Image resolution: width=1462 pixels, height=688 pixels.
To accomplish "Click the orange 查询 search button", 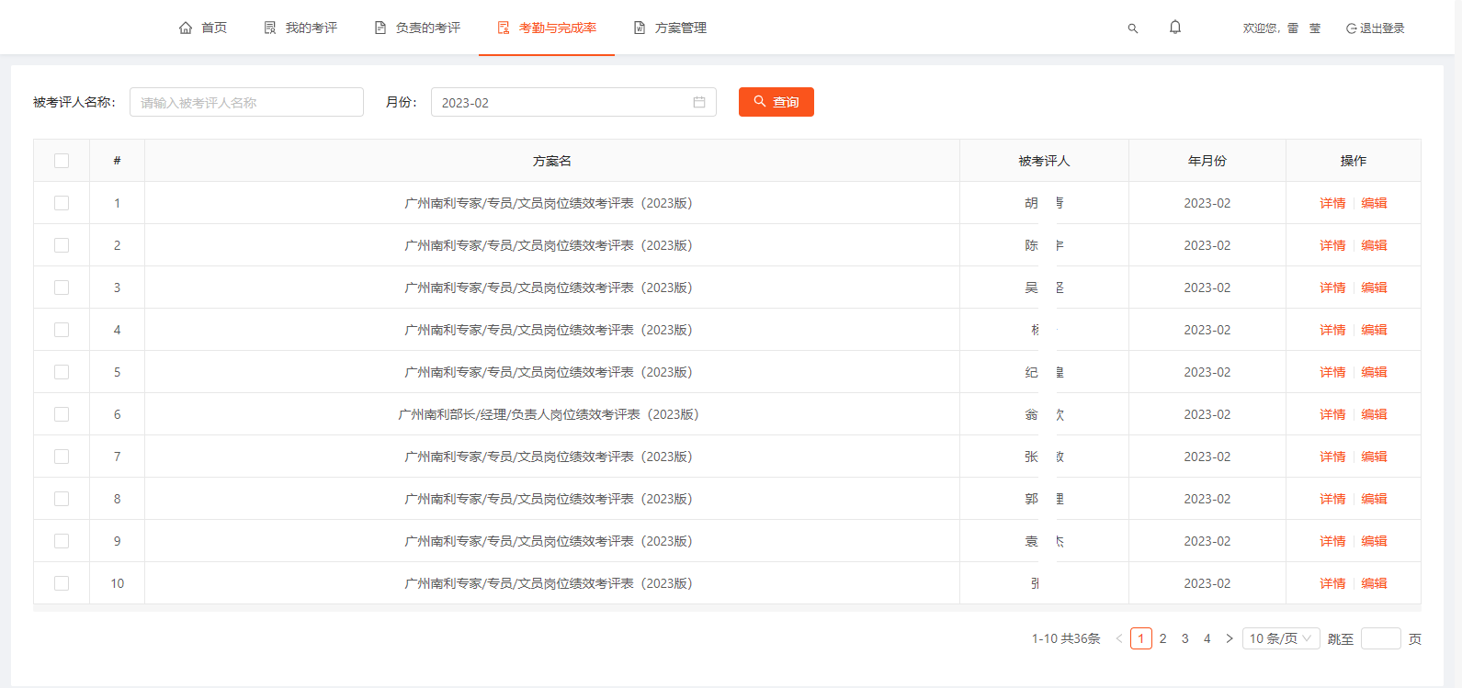I will tap(776, 102).
